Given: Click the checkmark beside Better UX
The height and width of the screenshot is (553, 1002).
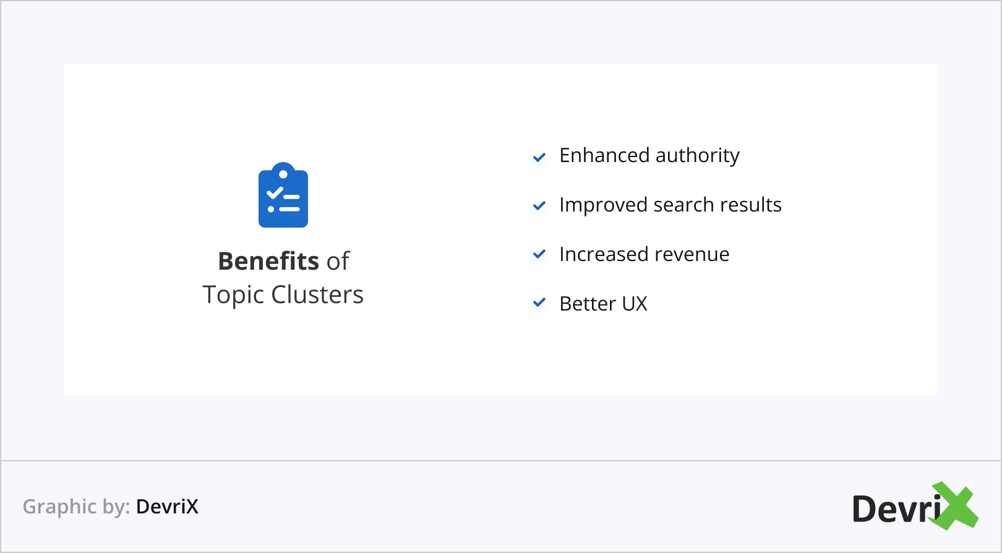Looking at the screenshot, I should tap(539, 302).
